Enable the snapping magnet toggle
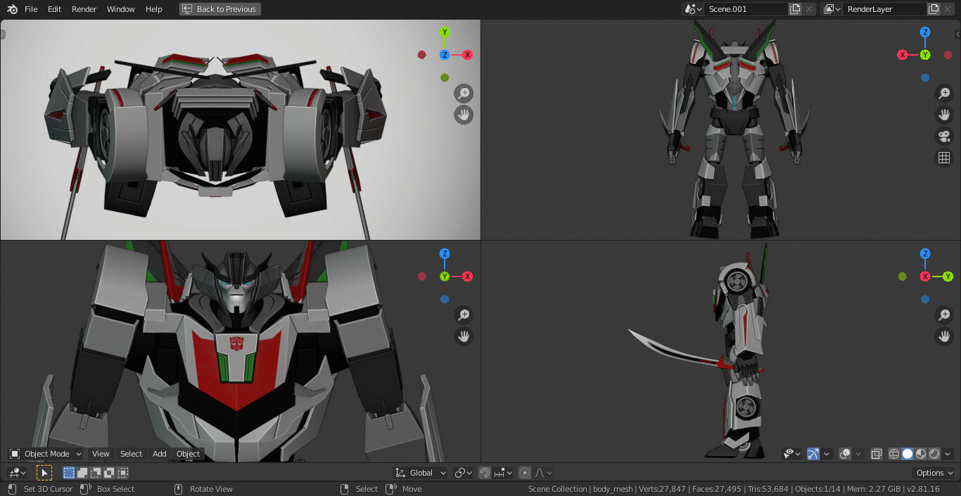 point(485,472)
